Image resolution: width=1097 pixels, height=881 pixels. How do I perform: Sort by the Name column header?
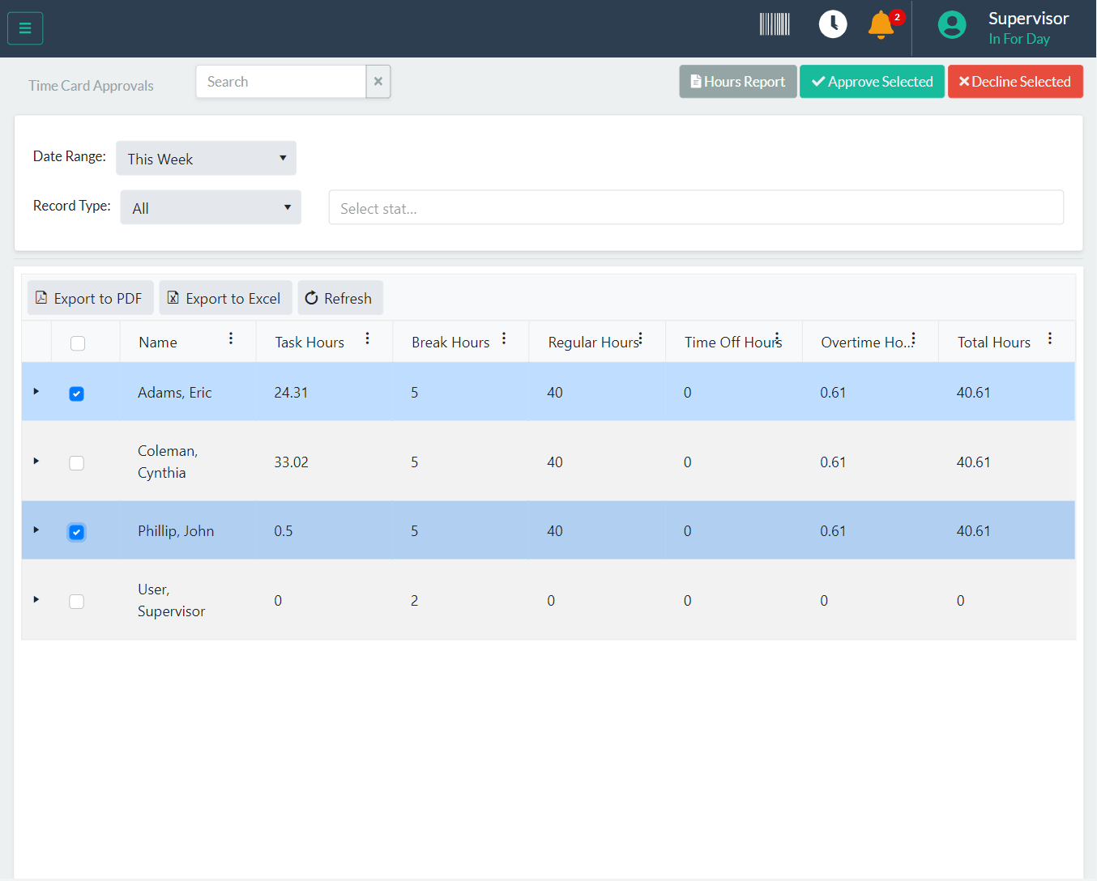tap(158, 343)
